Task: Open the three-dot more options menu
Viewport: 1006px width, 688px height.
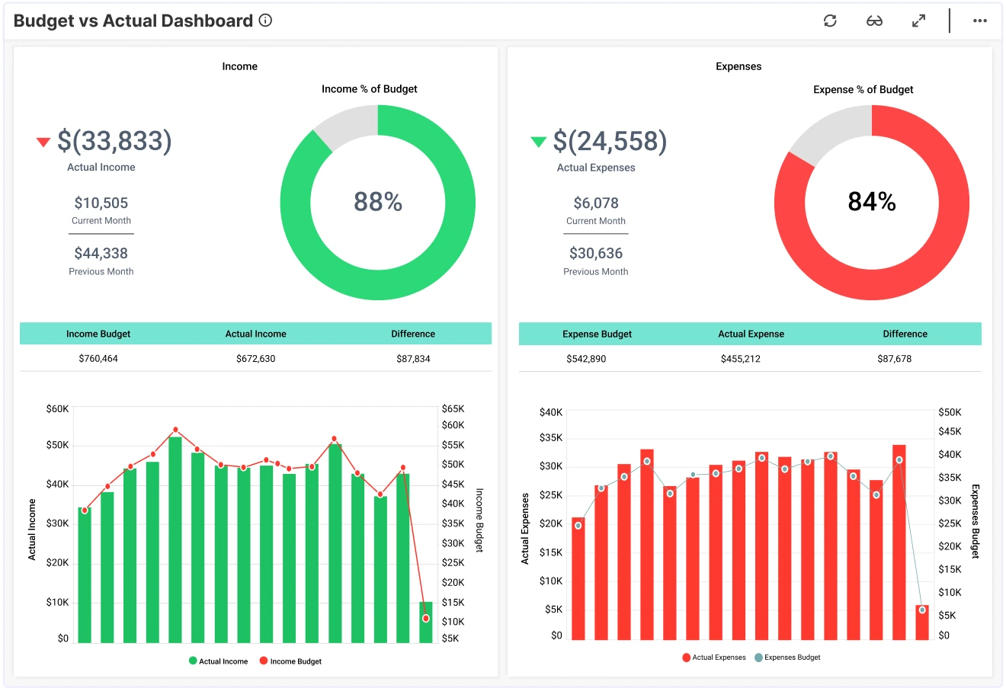Action: point(980,21)
